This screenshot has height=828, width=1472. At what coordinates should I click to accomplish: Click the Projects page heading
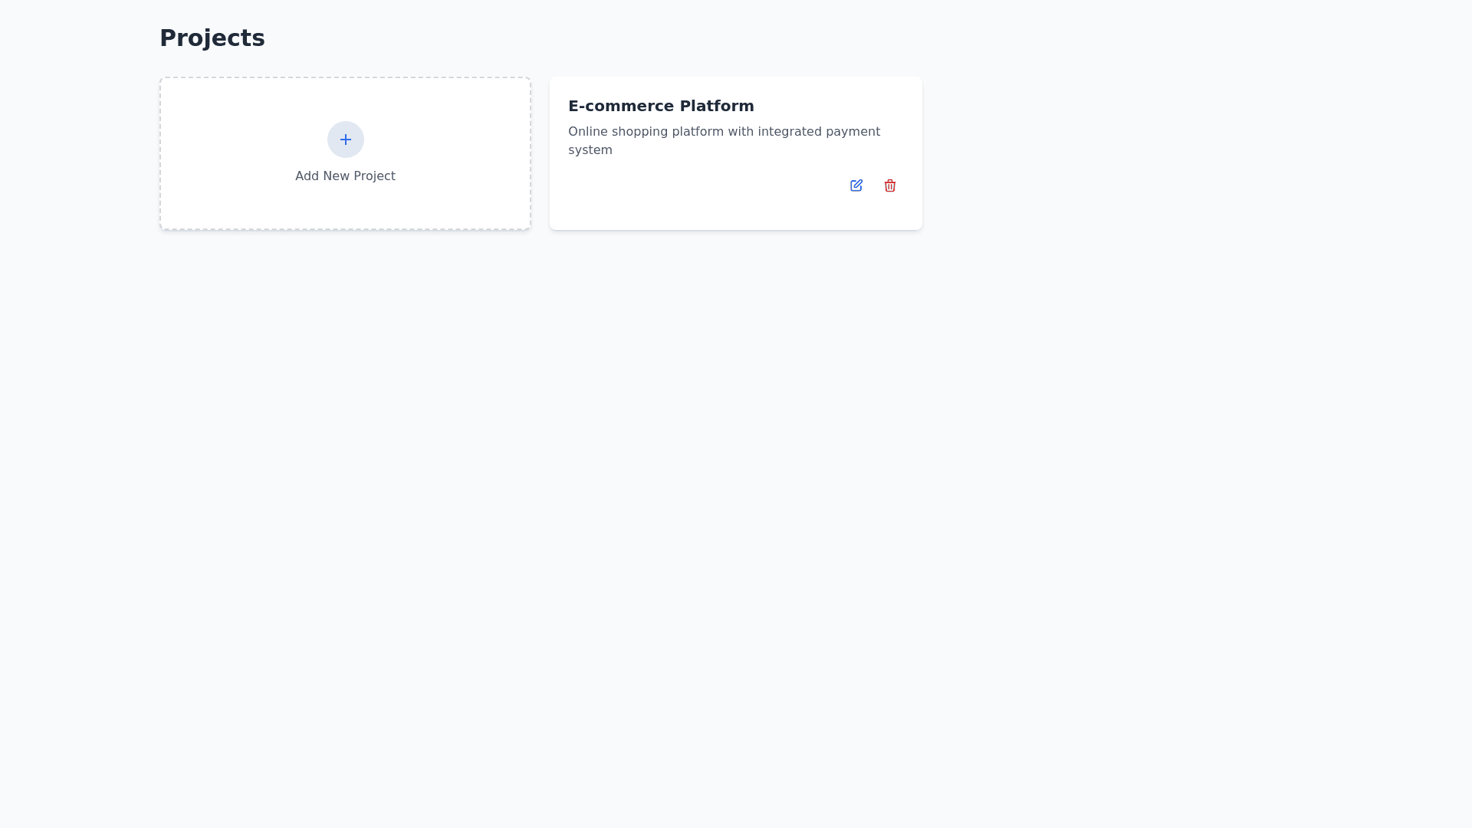212,38
